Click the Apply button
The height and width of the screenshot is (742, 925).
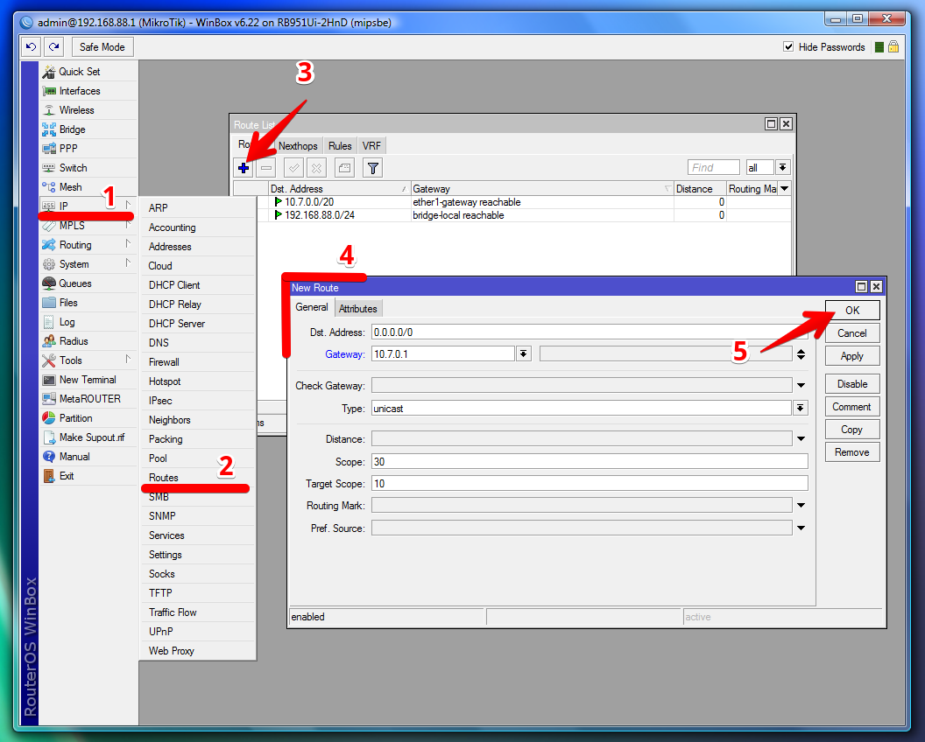pyautogui.click(x=852, y=356)
